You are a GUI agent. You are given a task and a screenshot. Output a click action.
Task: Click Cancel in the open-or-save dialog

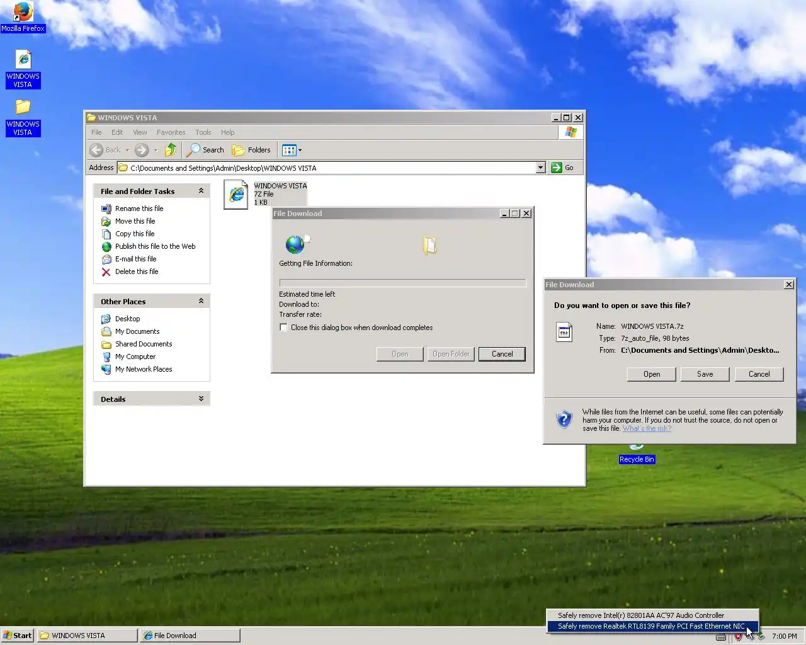click(759, 374)
